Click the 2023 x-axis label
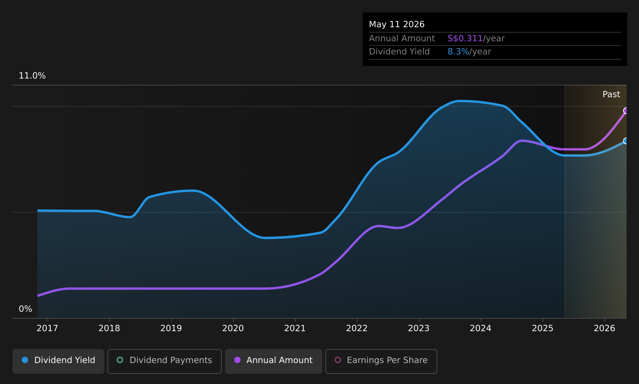 coord(419,328)
